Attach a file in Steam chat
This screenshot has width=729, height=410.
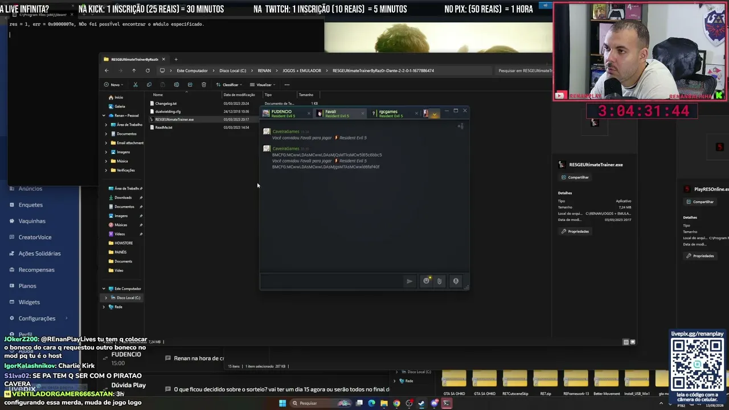point(439,281)
